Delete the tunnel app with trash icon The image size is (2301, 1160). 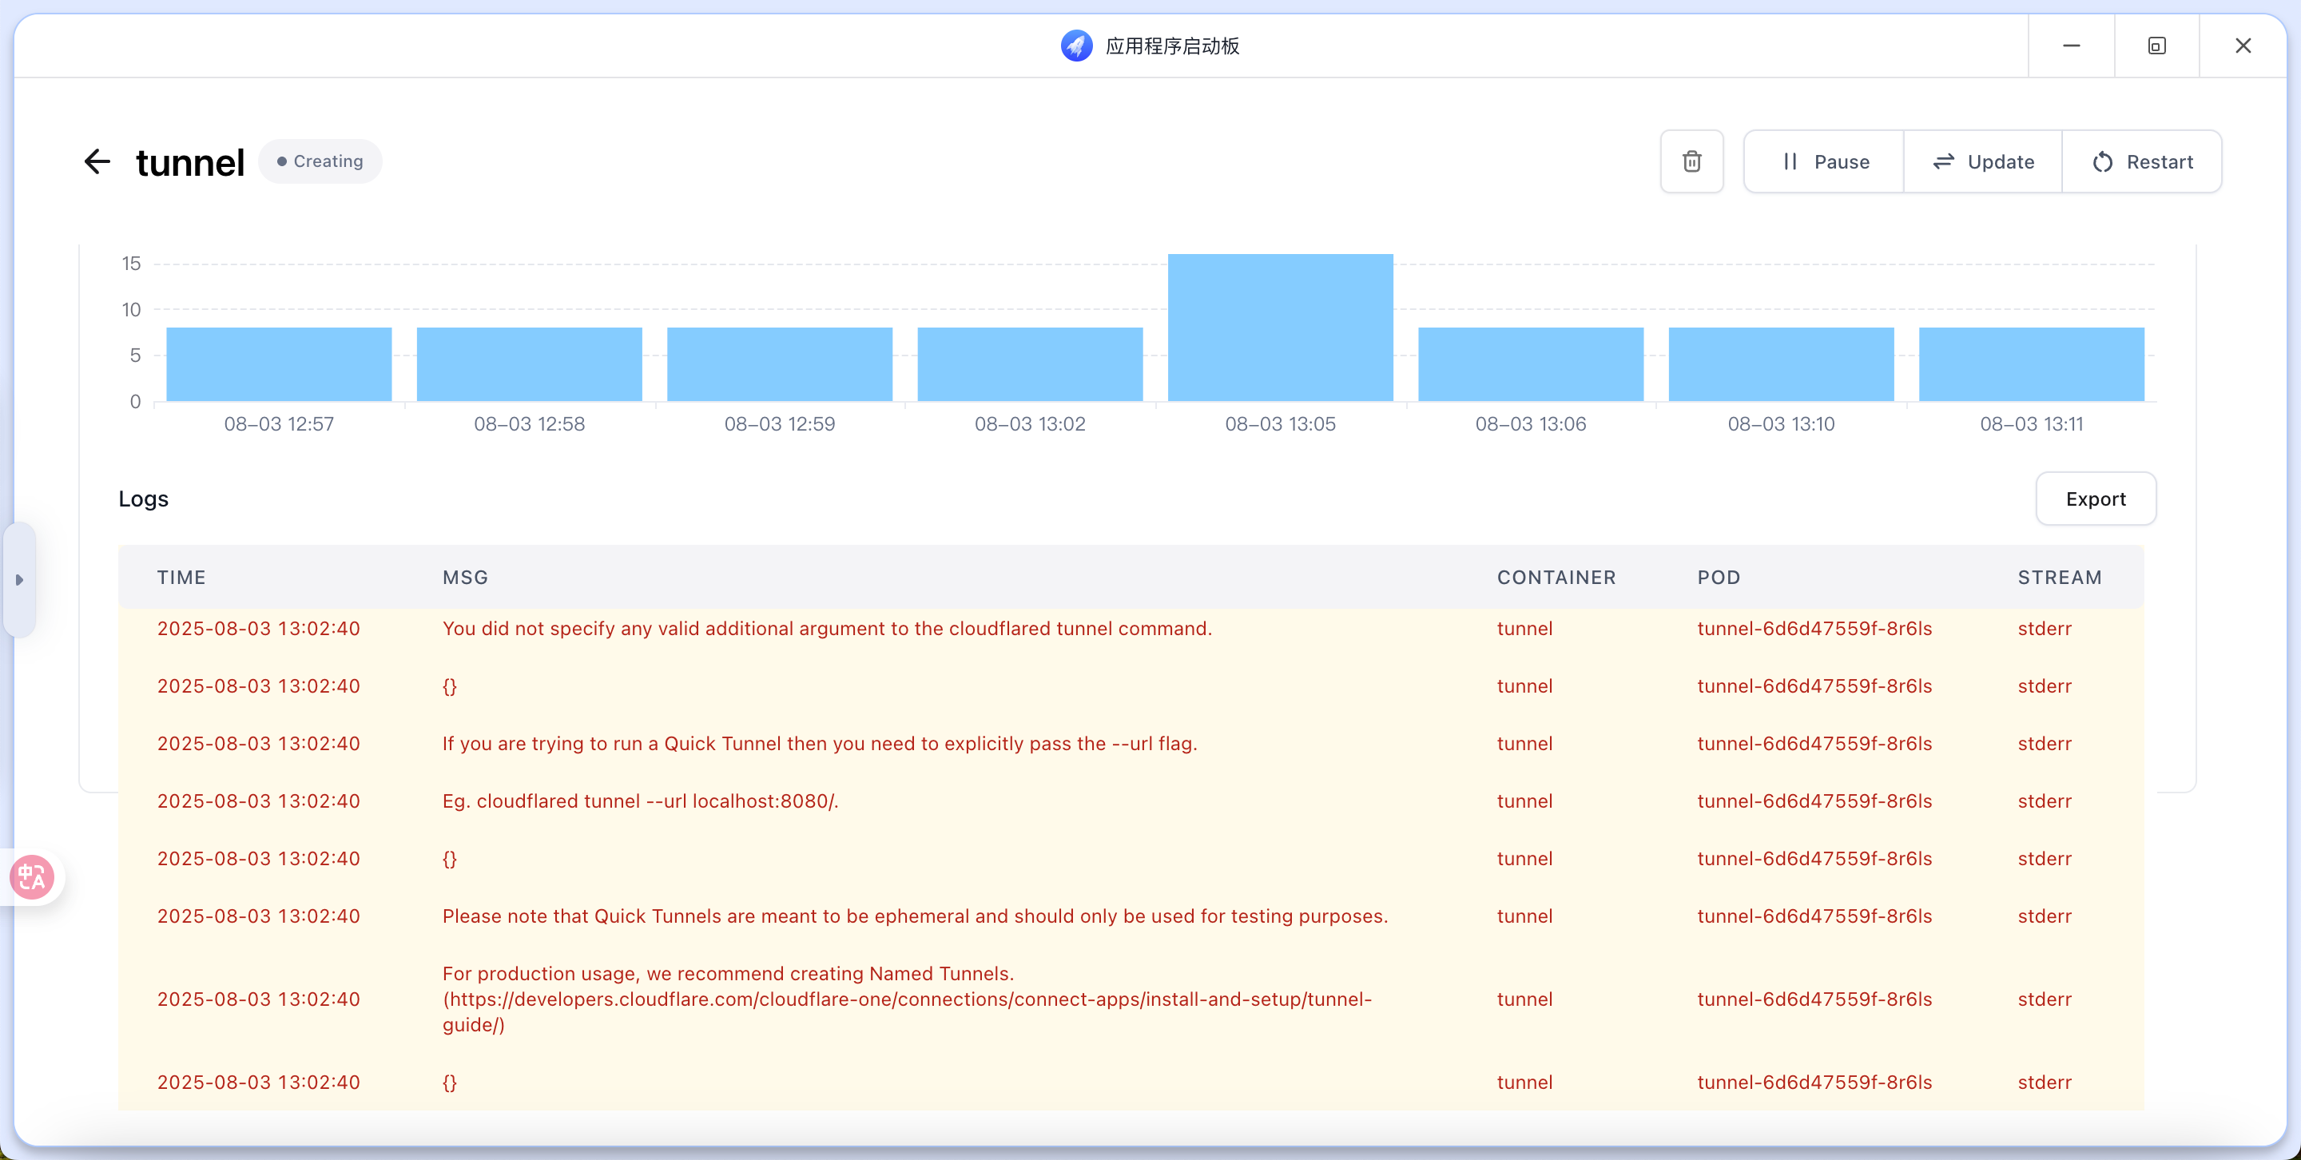pyautogui.click(x=1692, y=161)
